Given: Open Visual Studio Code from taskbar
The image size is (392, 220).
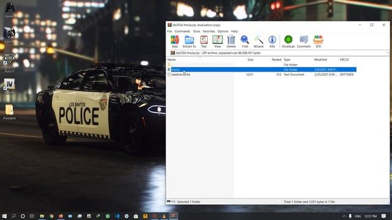Looking at the screenshot, I should click(117, 216).
